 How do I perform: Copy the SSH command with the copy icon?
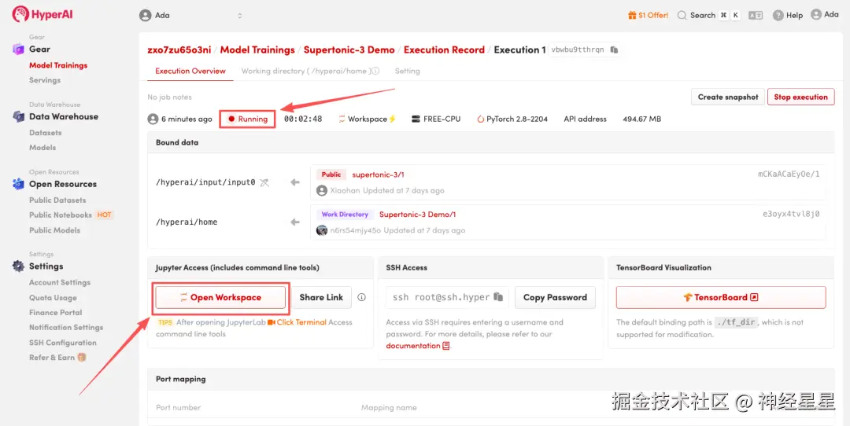(x=498, y=297)
